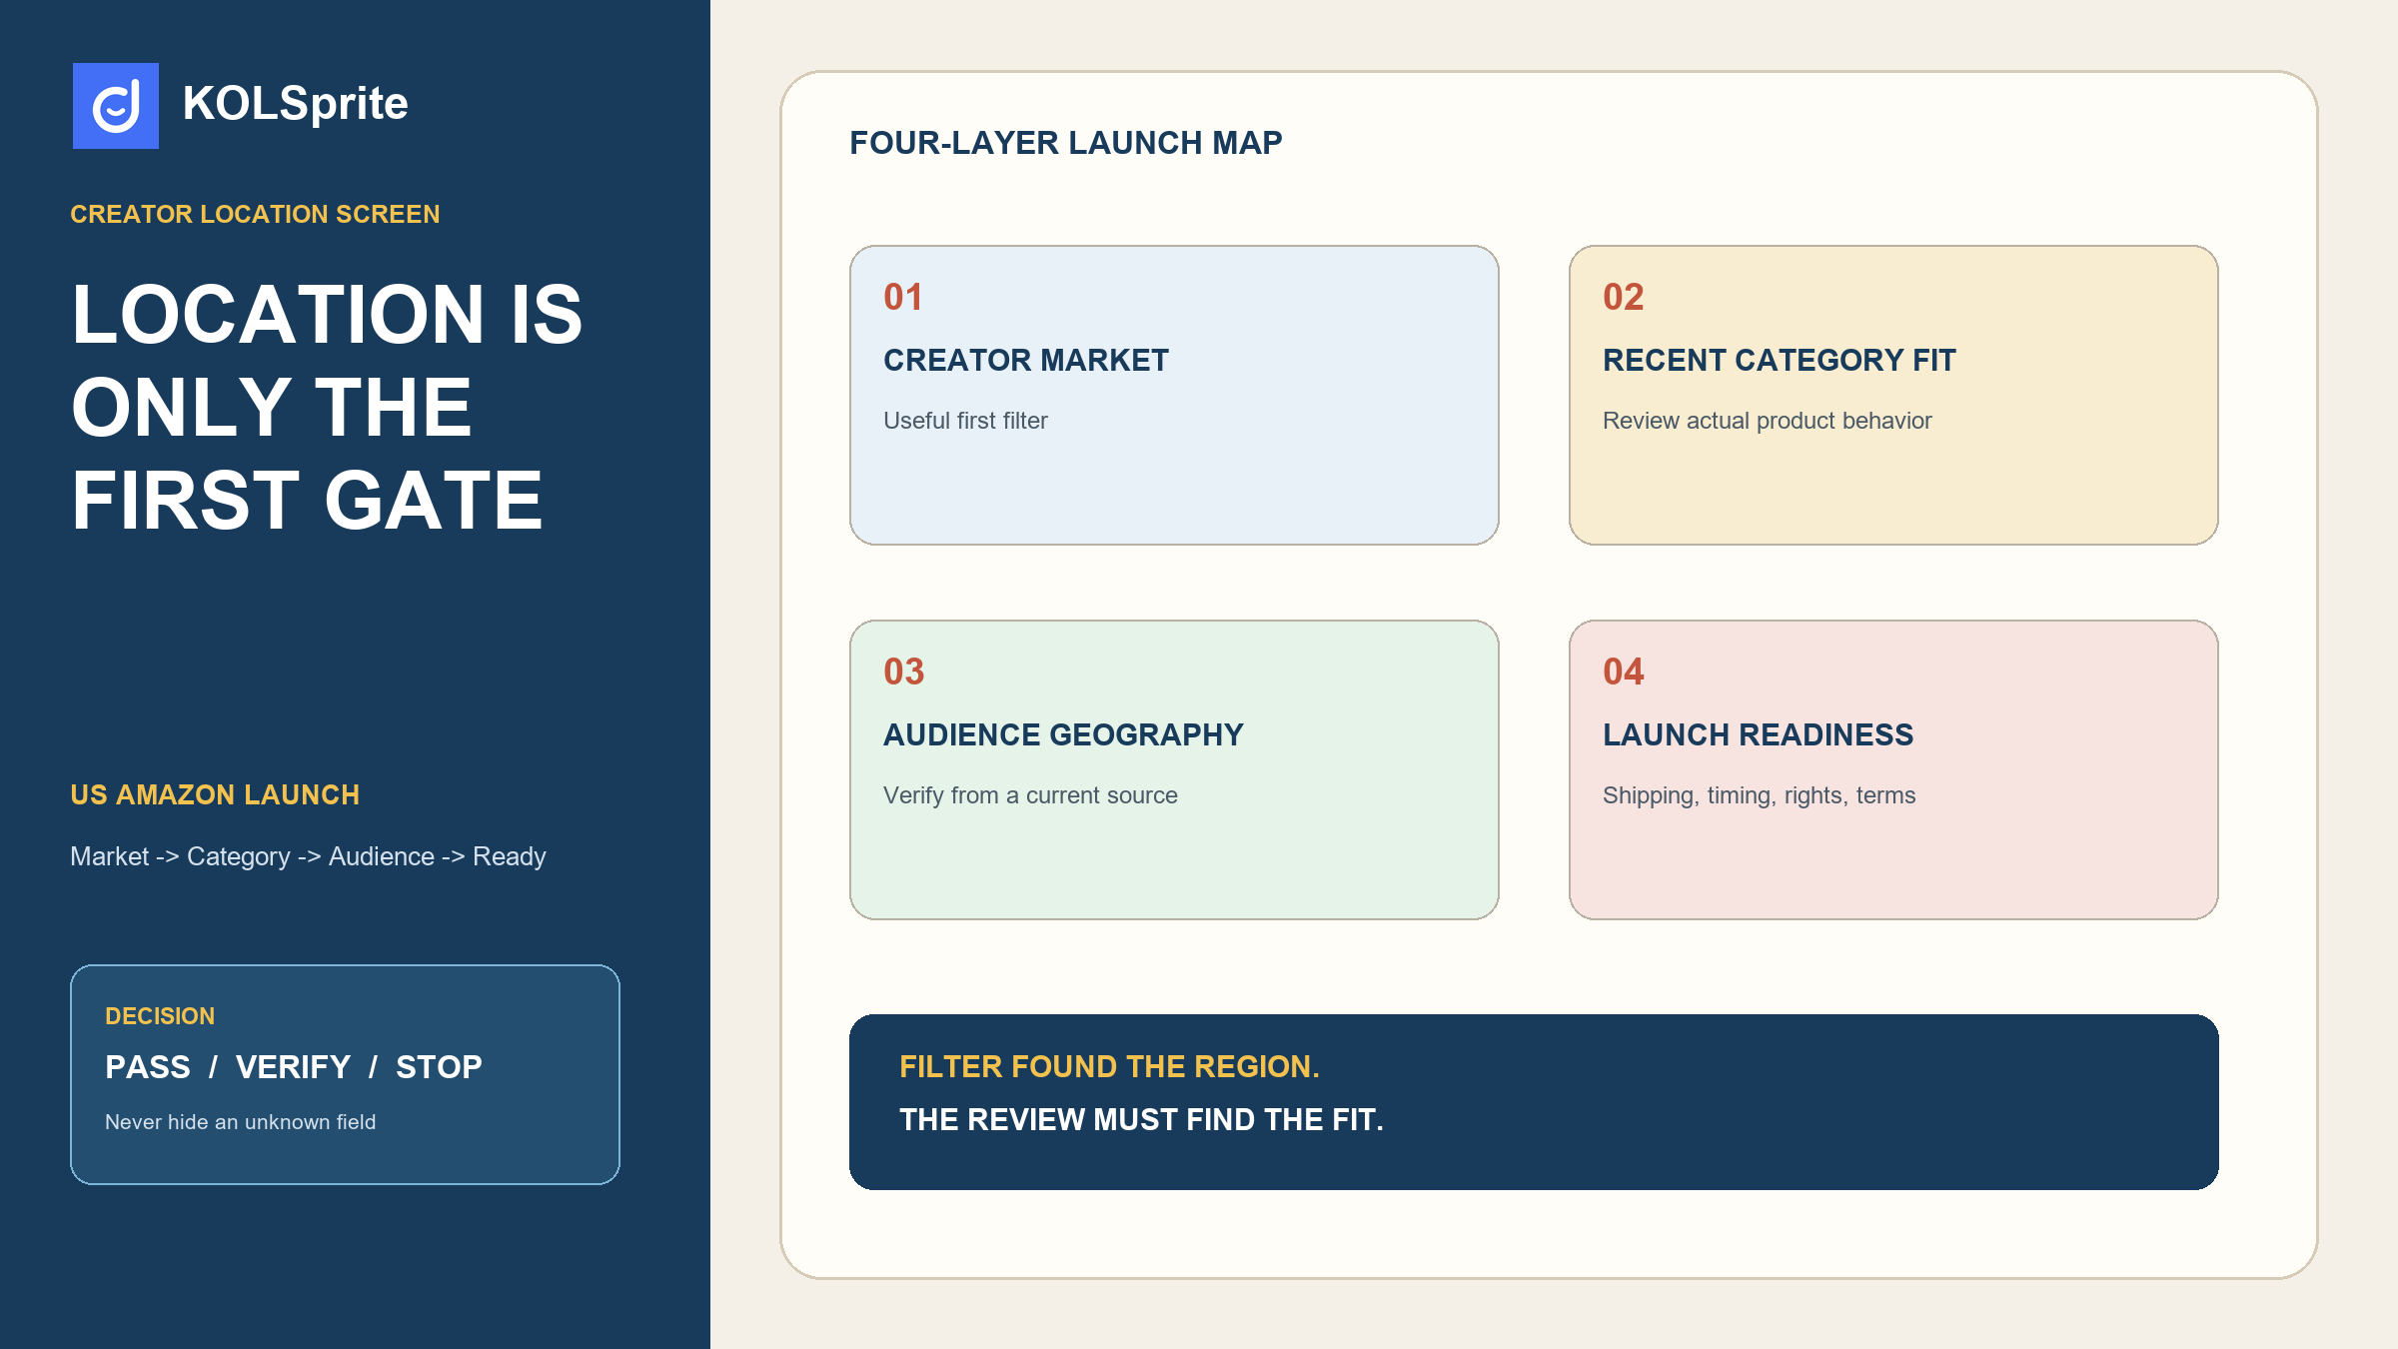Click the 'Filter found the region' banner
The height and width of the screenshot is (1349, 2398).
[x=1534, y=1102]
